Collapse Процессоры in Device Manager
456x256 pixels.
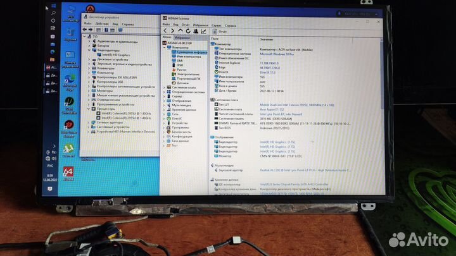click(x=89, y=109)
